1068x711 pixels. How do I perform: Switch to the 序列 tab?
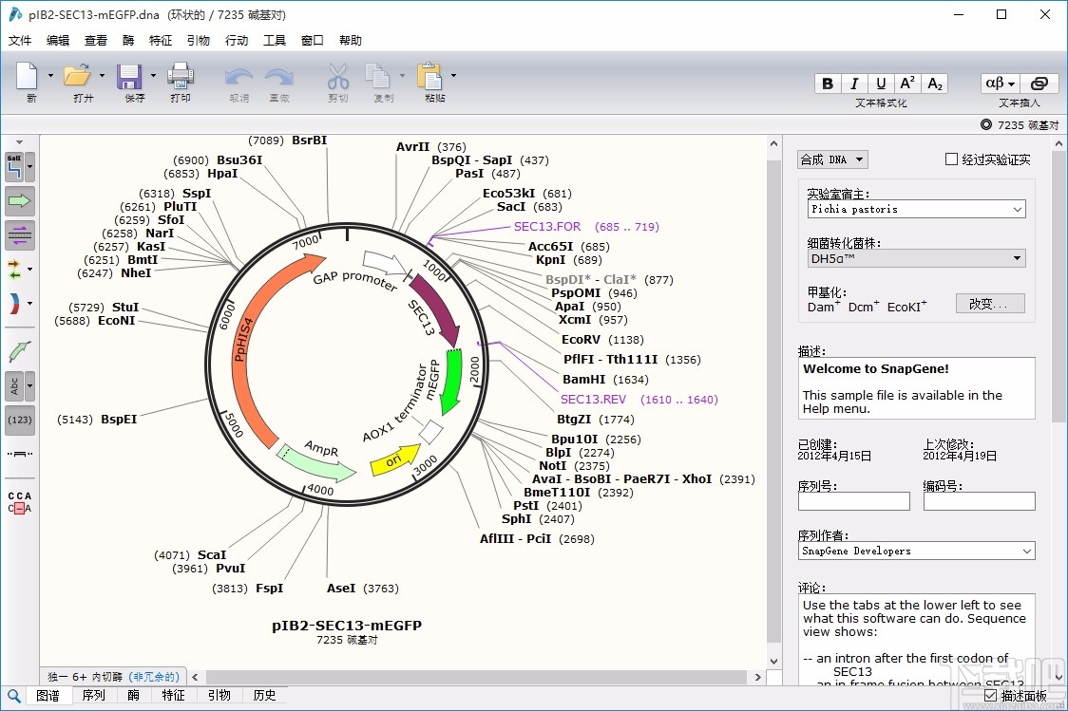click(93, 695)
